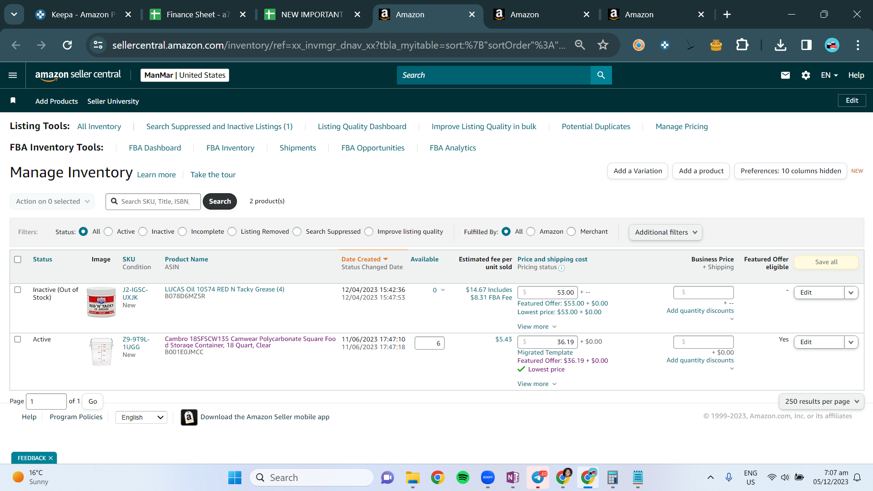Close the FEEDBACK tab
Viewport: 873px width, 491px height.
(50, 458)
